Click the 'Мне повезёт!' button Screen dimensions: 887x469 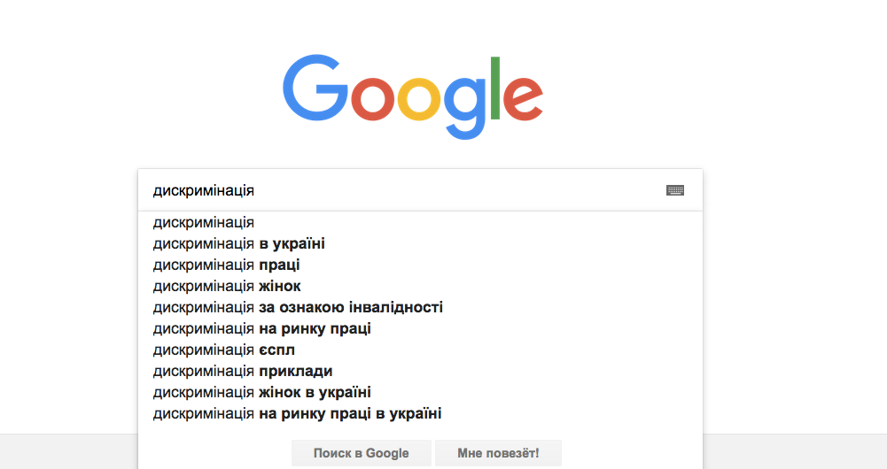click(x=498, y=453)
